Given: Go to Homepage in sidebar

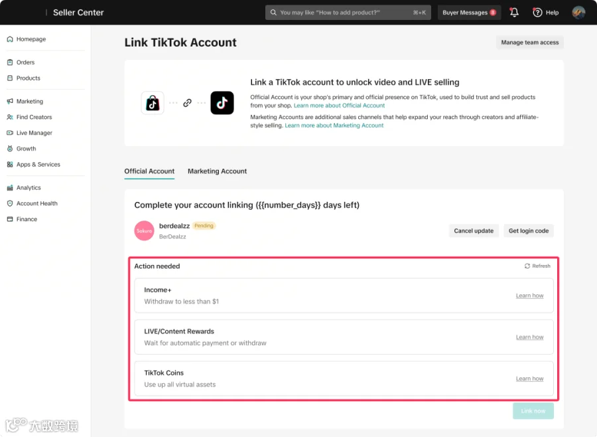Looking at the screenshot, I should (x=31, y=39).
